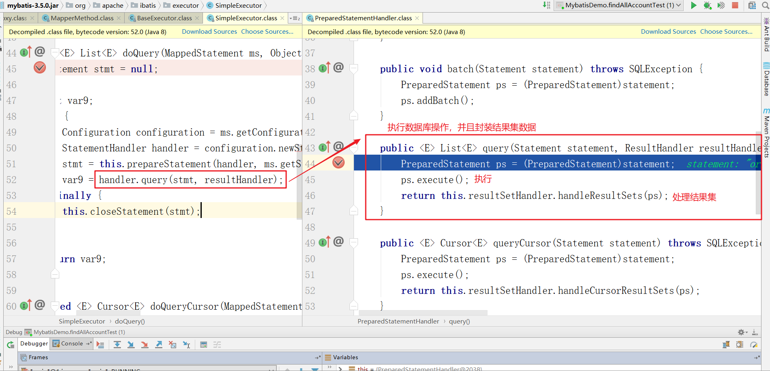Collapse the queryCursor method fold marker at line 49

354,243
